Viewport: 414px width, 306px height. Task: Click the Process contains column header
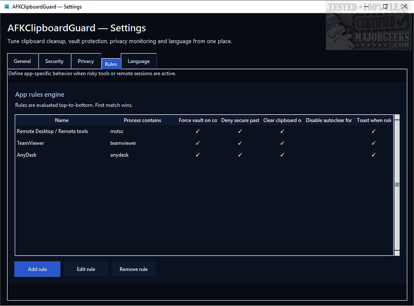[x=142, y=120]
